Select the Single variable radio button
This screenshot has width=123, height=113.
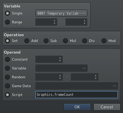[x=7, y=13]
